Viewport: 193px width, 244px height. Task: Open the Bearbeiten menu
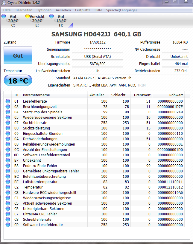24,10
